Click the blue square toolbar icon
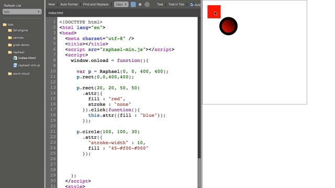335x188 pixels. pos(133,5)
